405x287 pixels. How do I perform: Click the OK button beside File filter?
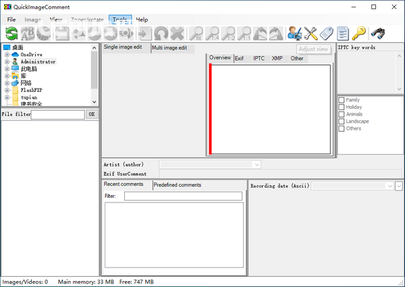tap(92, 114)
